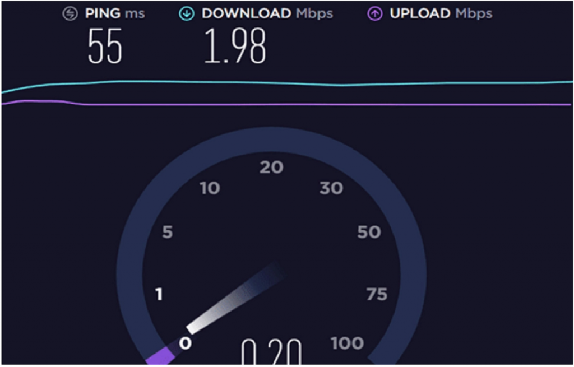
Task: Select the UPLOAD Mbps label
Action: [x=441, y=13]
